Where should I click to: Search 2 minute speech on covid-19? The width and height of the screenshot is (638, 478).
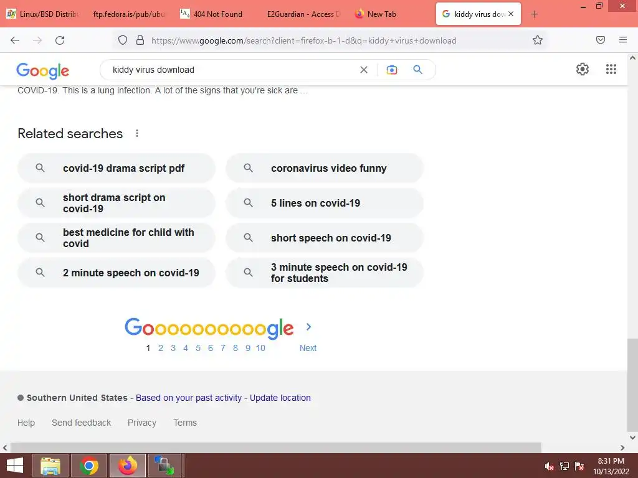pyautogui.click(x=117, y=273)
